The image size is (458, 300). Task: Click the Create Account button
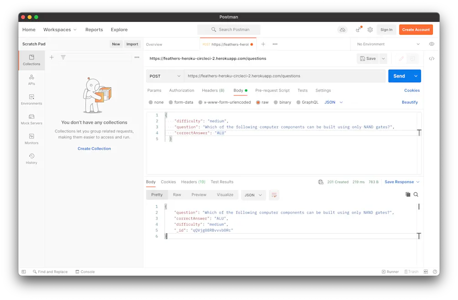pyautogui.click(x=416, y=30)
